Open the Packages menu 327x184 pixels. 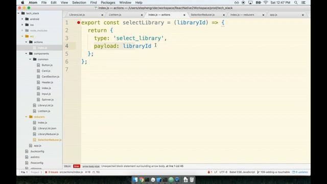(108, 3)
